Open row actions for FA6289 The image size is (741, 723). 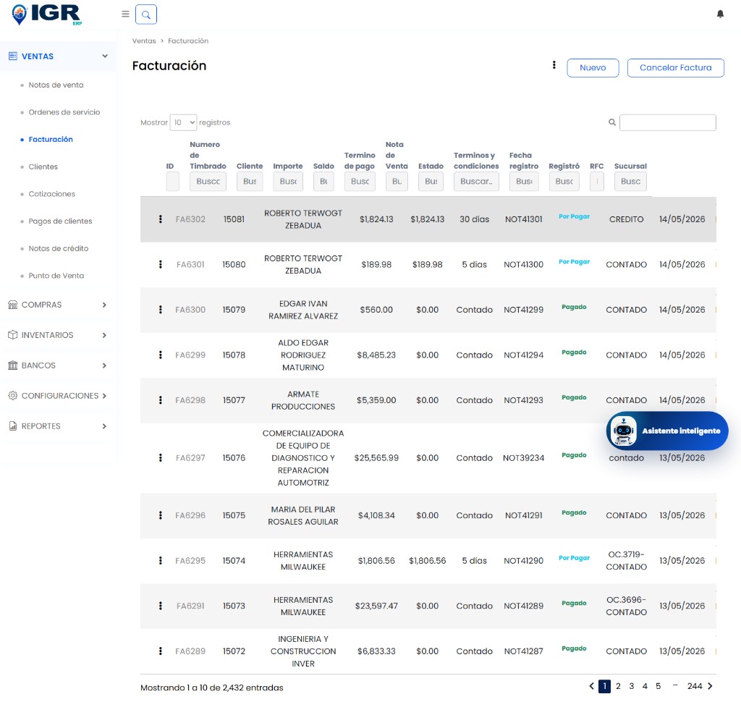click(161, 651)
